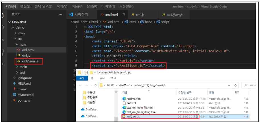Screen dimensions: 260x124
Task: Switch to the 시작하기 editor tab
Action: coord(81,15)
